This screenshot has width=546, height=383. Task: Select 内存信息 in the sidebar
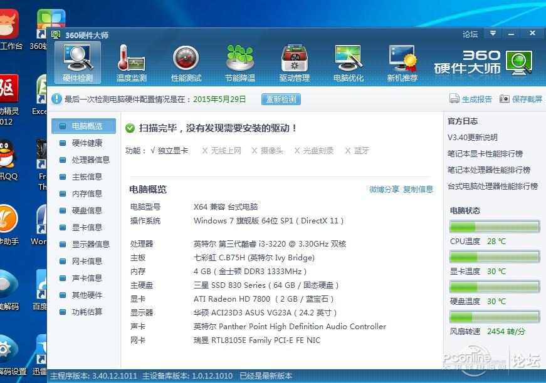83,193
